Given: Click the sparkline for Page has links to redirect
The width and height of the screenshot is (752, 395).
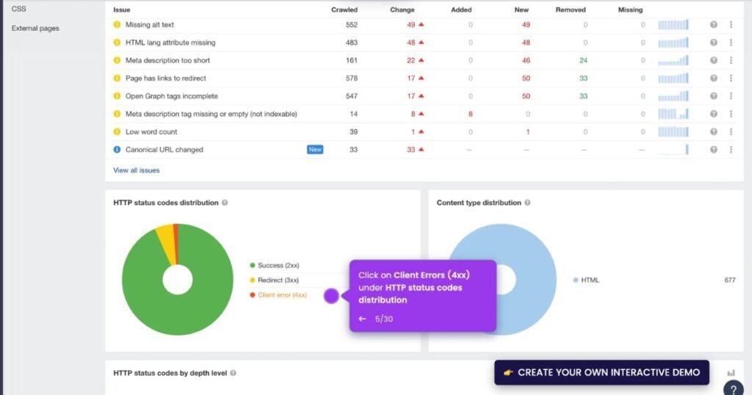Looking at the screenshot, I should point(673,79).
